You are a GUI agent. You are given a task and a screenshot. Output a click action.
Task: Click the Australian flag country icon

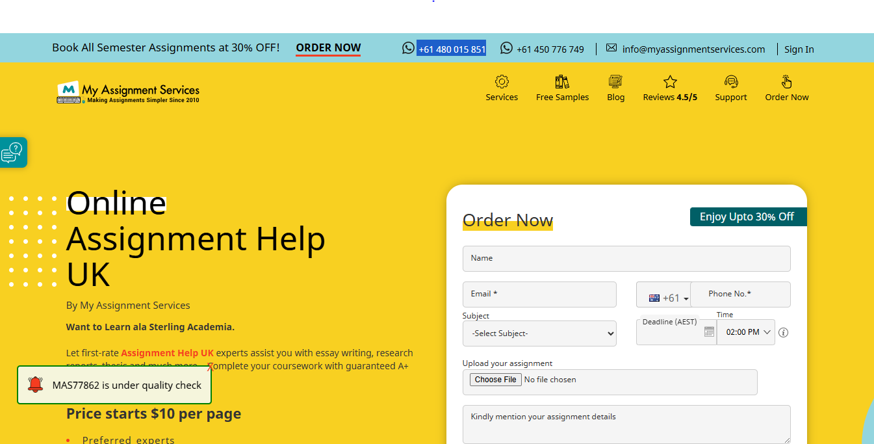pos(654,298)
